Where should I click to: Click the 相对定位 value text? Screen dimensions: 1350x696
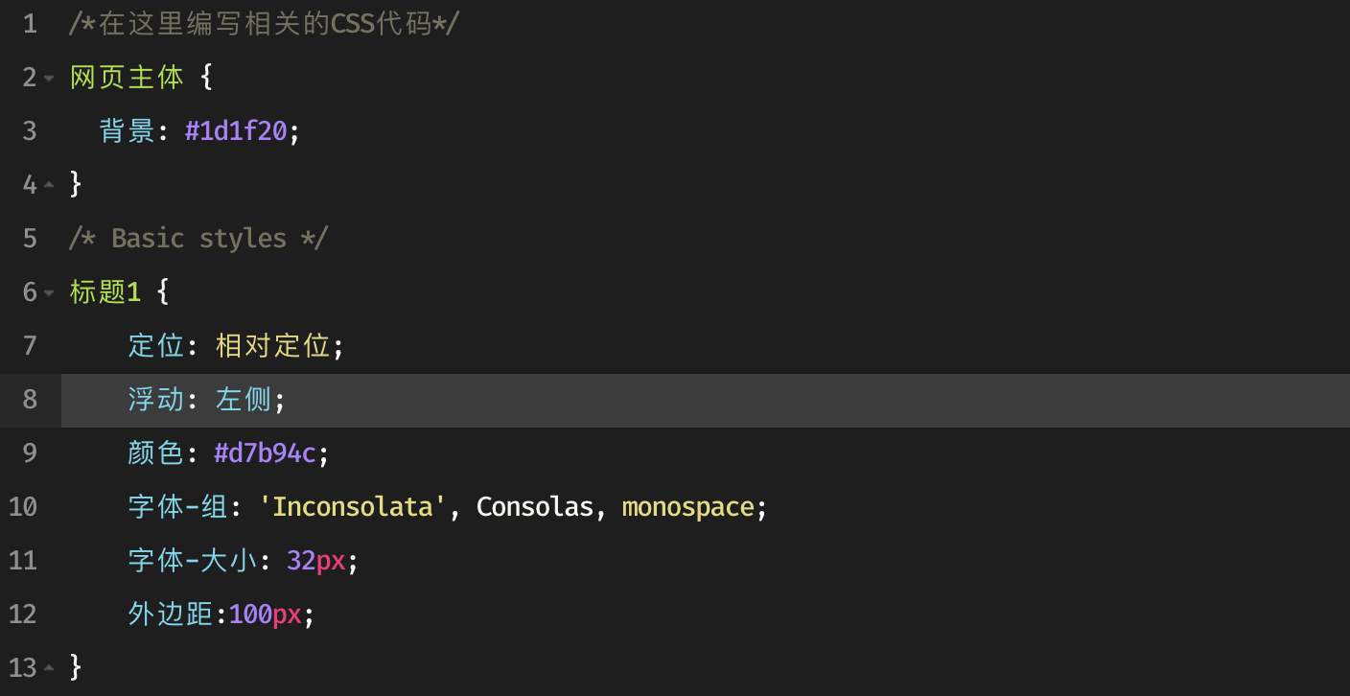point(273,346)
